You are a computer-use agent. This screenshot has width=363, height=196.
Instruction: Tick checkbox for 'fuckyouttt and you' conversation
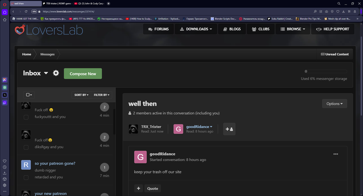pos(26,117)
